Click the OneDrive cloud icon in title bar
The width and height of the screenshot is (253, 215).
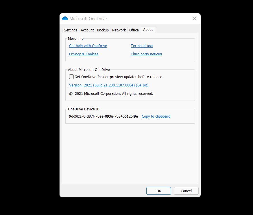coord(65,18)
